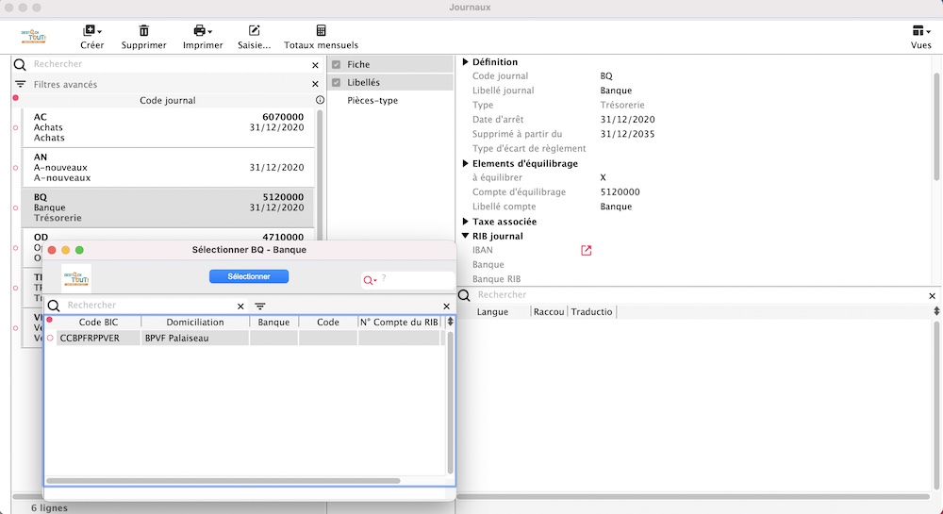
Task: Toggle the Libellés checkbox
Action: tap(337, 82)
